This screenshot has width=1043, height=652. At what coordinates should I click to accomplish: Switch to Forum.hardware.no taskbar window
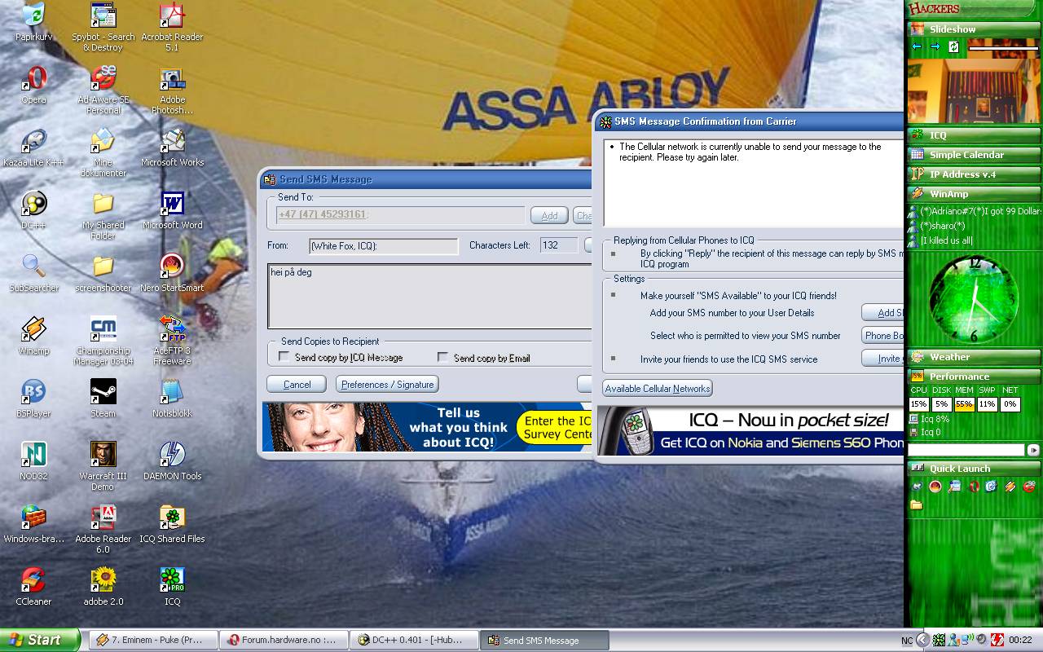[x=283, y=640]
